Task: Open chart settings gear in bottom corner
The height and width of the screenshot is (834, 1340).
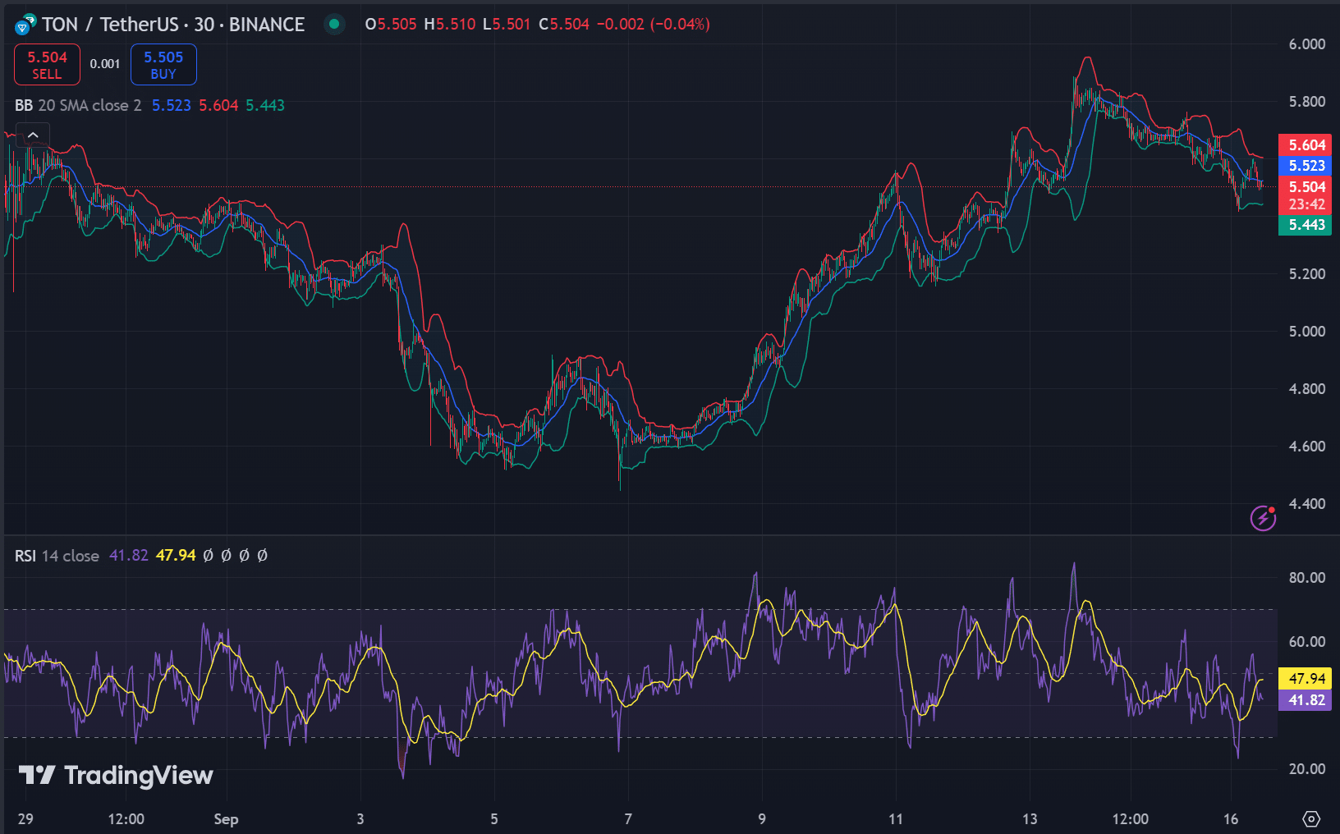Action: (1311, 818)
